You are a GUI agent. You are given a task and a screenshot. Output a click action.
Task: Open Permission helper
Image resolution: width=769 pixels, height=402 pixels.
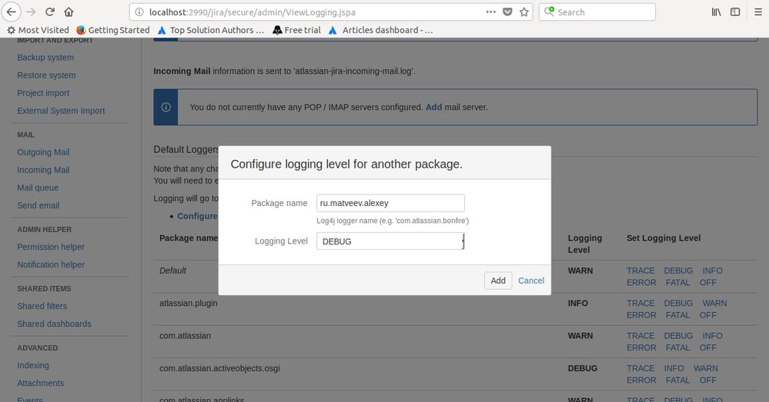pyautogui.click(x=51, y=247)
